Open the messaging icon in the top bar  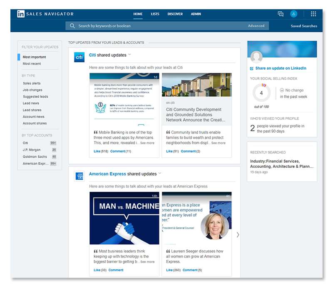(281, 13)
